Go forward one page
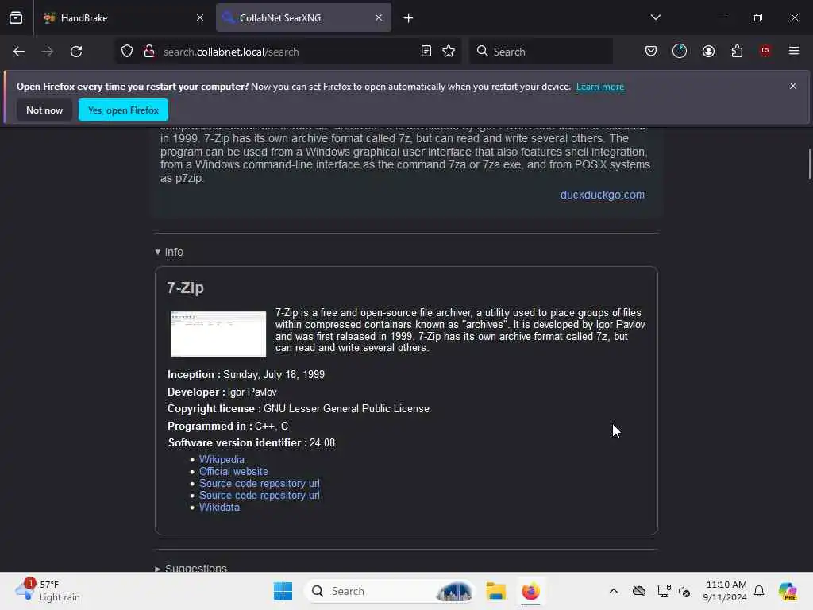The width and height of the screenshot is (813, 610). pos(48,52)
